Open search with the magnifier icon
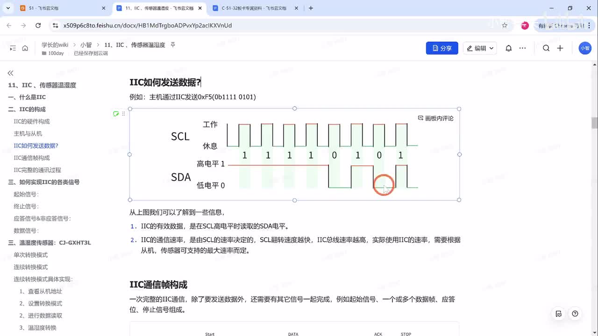The height and width of the screenshot is (336, 598). 546,48
